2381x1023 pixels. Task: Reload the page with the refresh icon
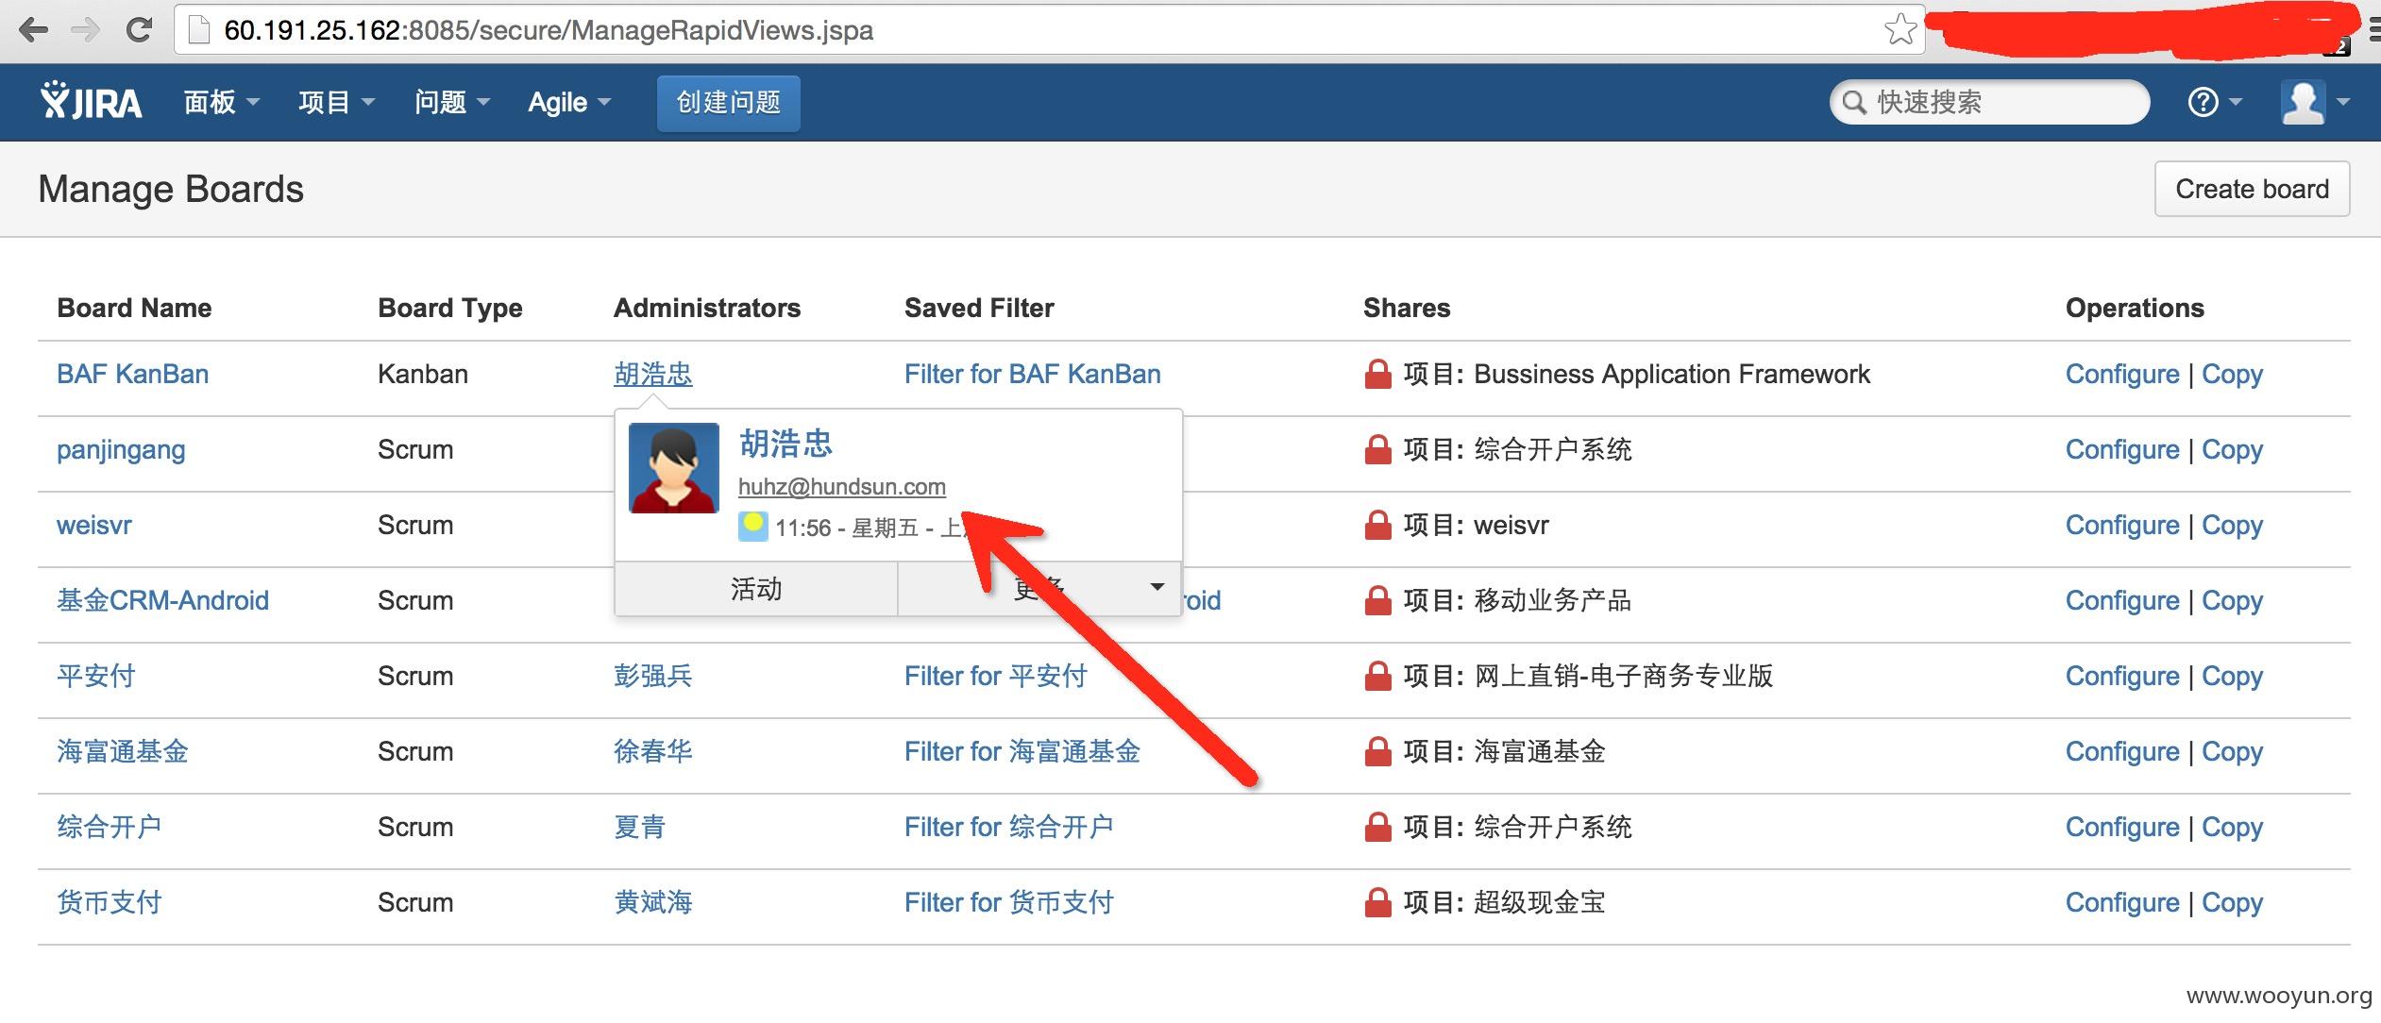(x=139, y=30)
